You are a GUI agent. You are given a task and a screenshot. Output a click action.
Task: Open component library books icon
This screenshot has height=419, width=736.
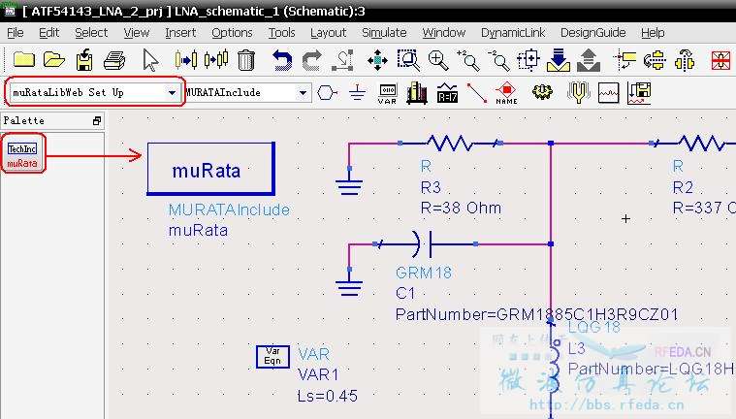(x=417, y=92)
